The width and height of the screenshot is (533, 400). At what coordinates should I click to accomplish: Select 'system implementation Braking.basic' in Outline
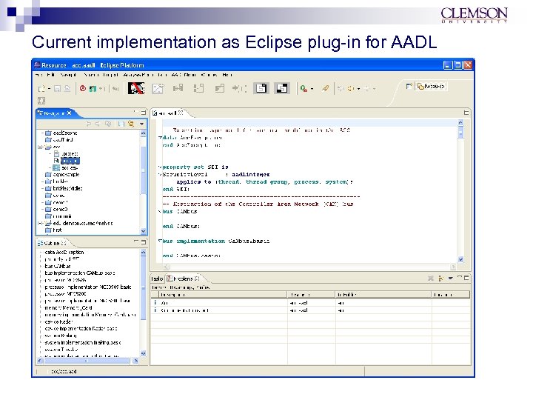point(83,342)
